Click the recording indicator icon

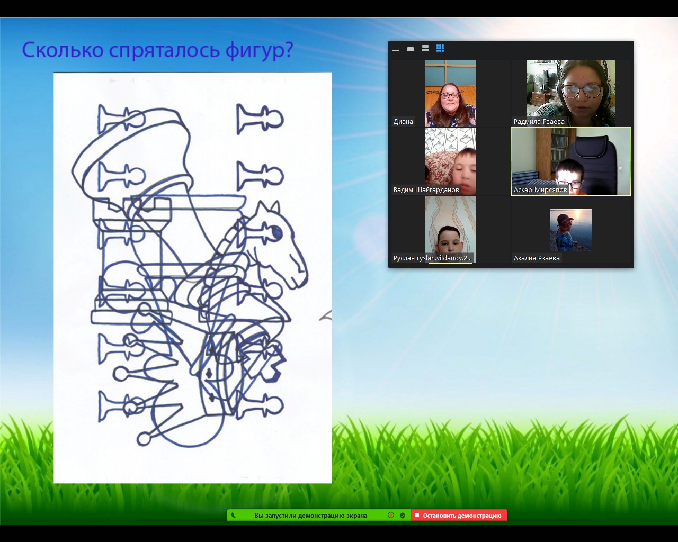pos(391,515)
